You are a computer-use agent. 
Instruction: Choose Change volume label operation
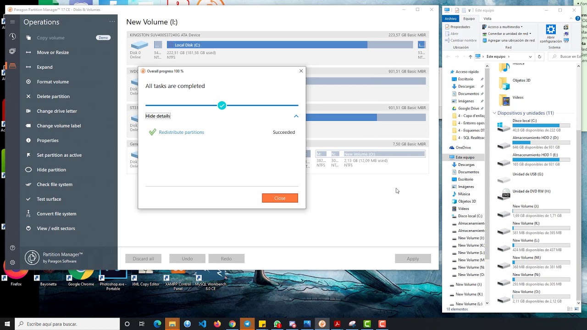click(69, 126)
